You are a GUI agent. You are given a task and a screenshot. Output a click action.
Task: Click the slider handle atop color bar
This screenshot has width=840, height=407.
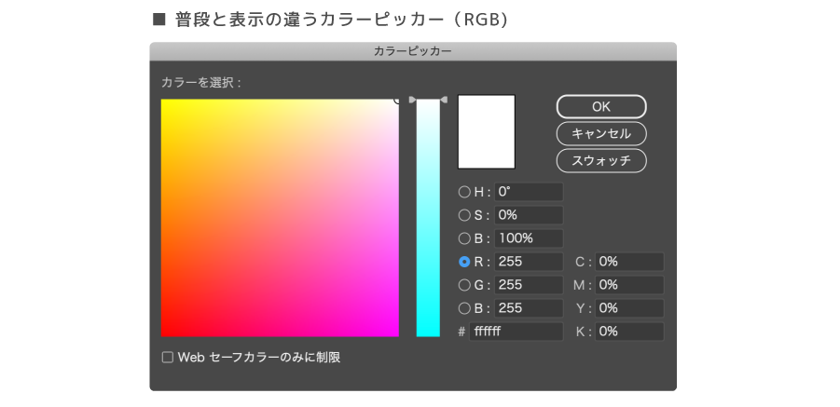coord(428,99)
